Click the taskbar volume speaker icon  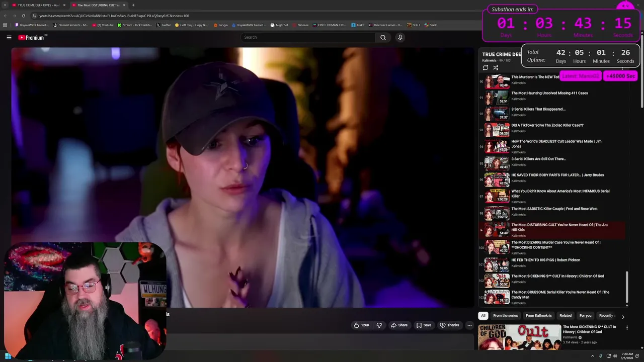click(x=615, y=356)
